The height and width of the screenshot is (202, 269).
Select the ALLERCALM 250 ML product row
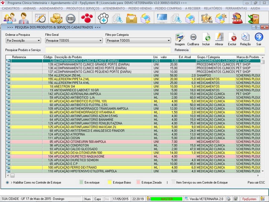[x=101, y=75]
